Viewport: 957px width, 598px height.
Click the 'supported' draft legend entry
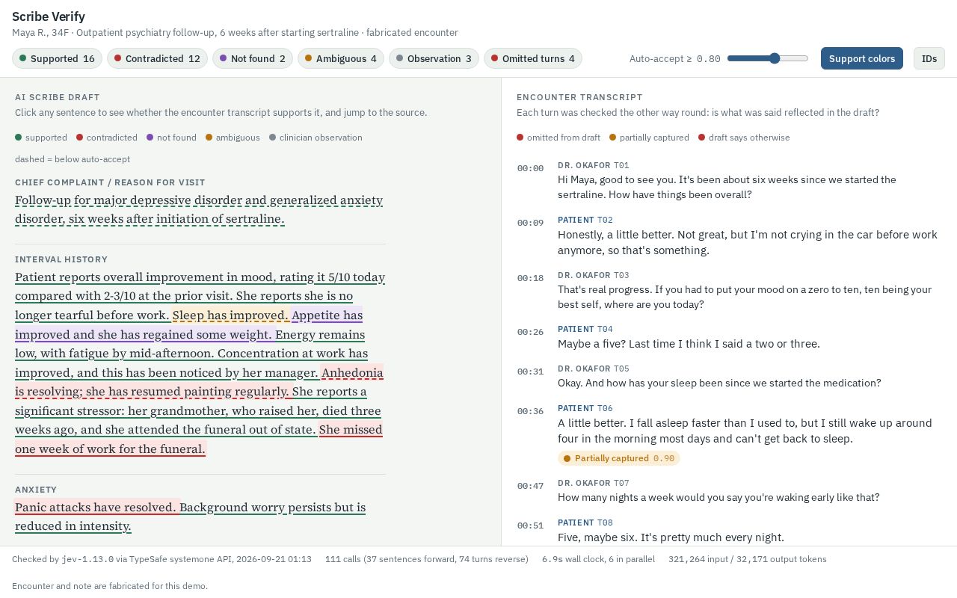pyautogui.click(x=41, y=138)
